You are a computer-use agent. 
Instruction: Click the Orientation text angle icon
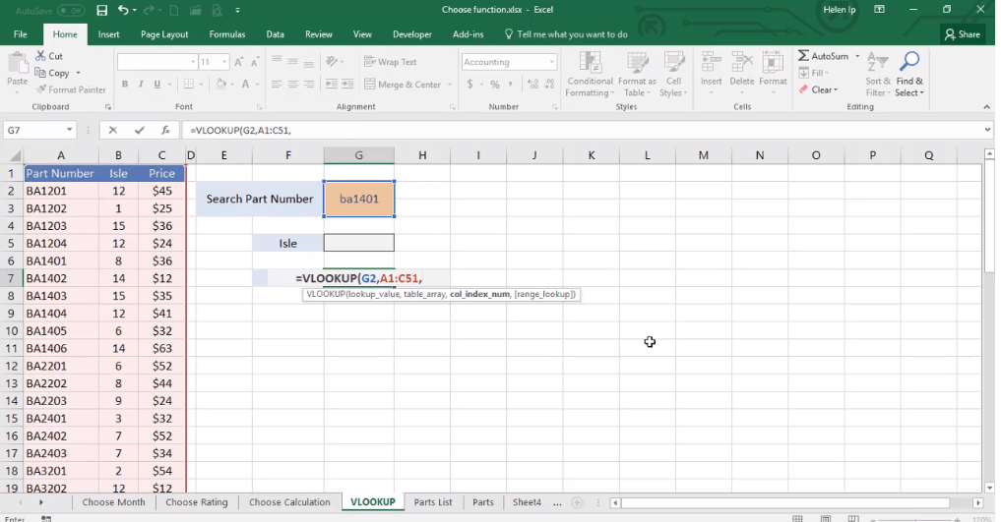coord(332,62)
